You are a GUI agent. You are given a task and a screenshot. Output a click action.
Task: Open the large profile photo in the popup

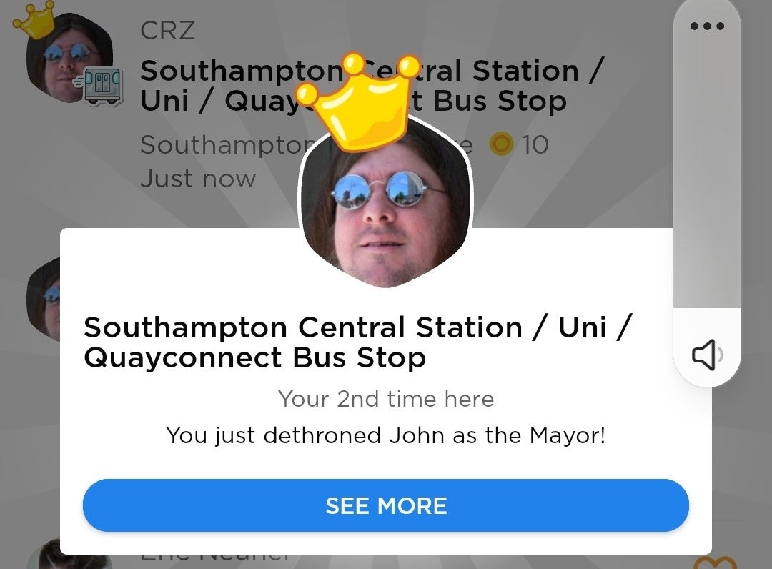pos(385,207)
